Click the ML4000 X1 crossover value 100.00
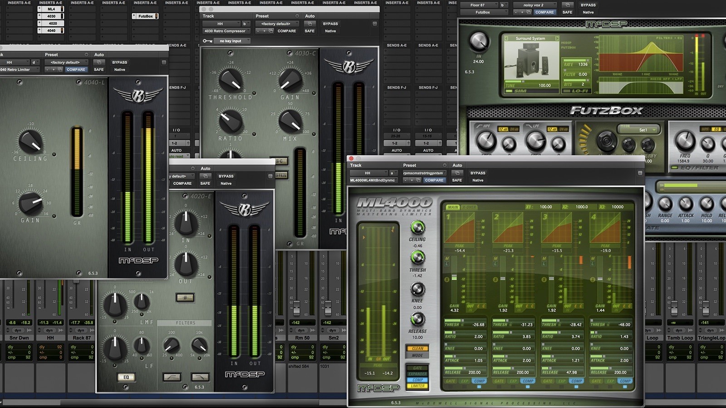Screen dimensions: 726x408 tap(546, 207)
